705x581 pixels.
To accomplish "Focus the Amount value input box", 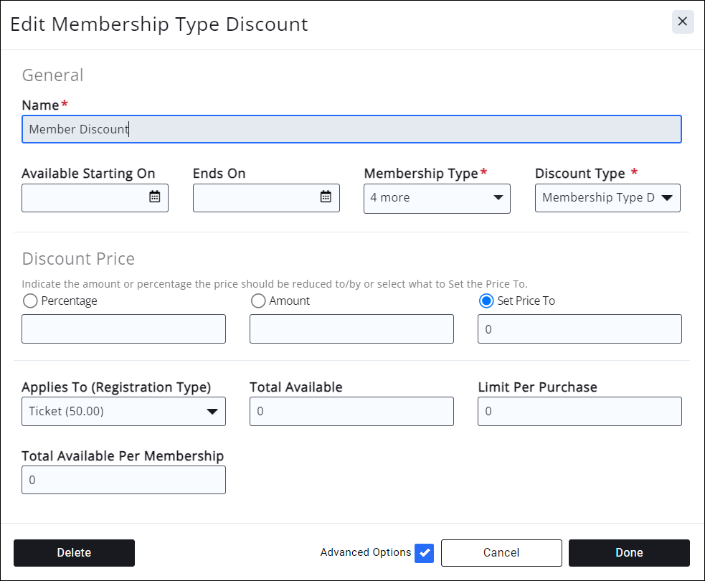I will click(351, 329).
